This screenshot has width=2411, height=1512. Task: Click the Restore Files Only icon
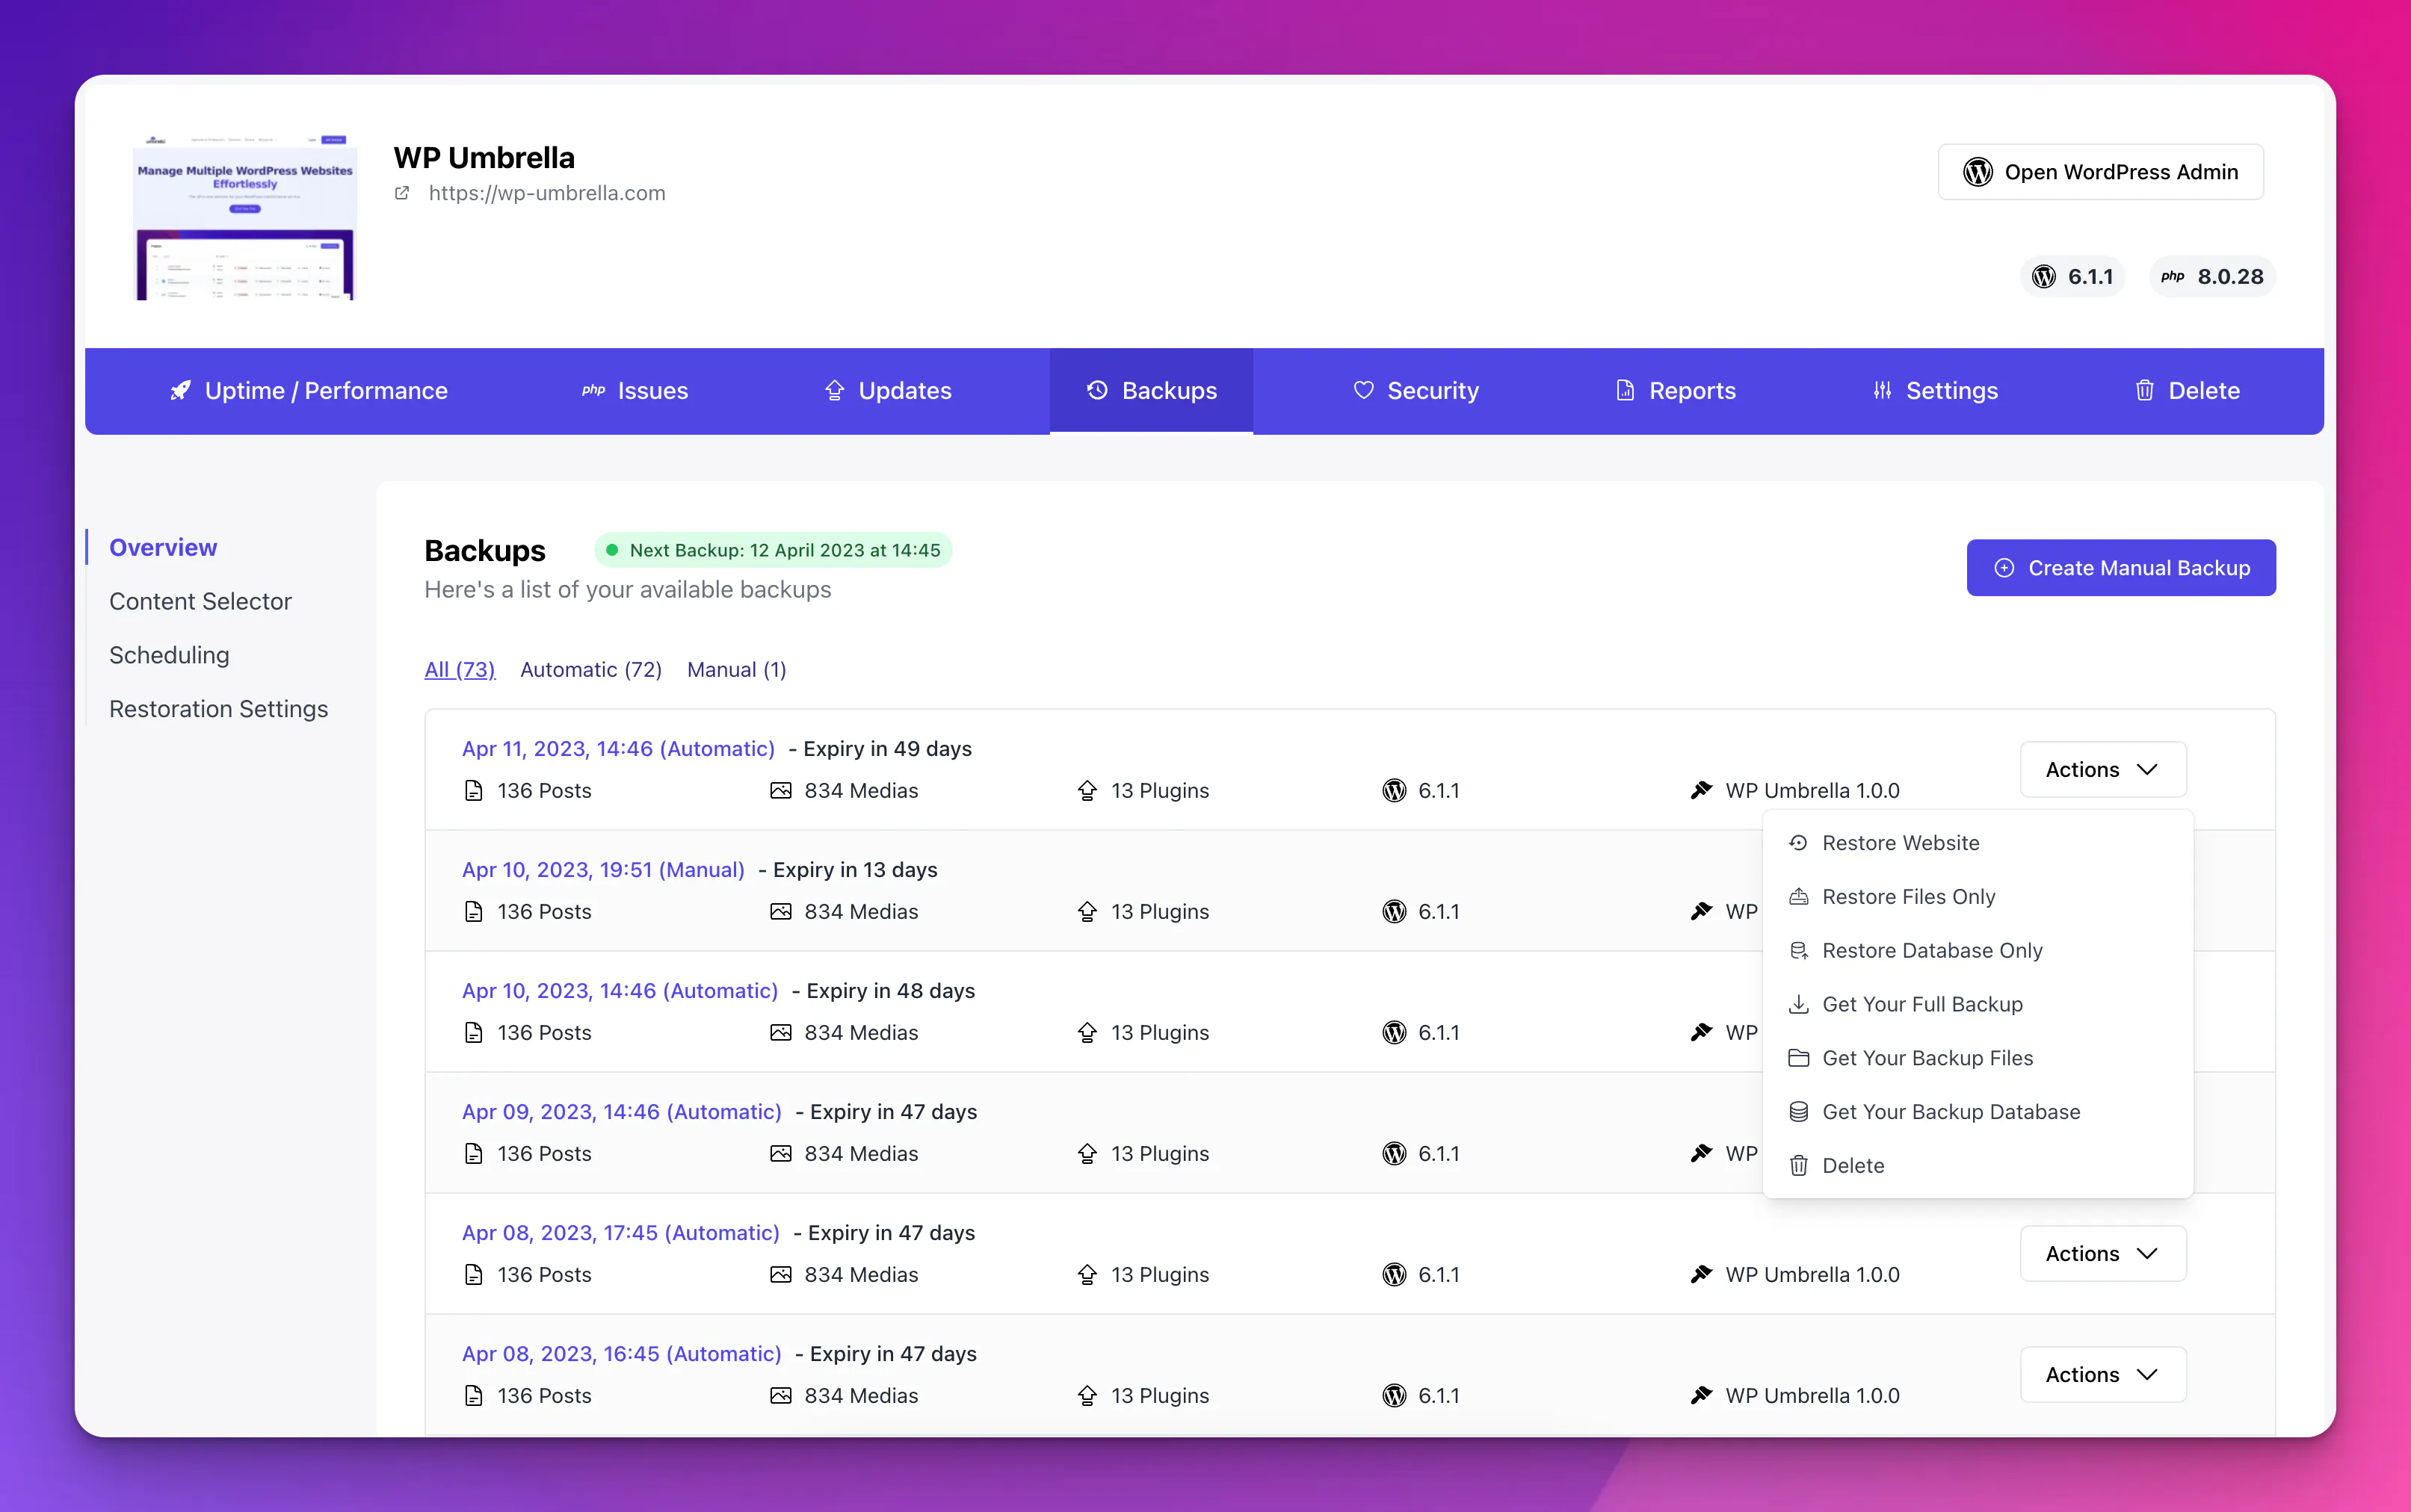1799,897
